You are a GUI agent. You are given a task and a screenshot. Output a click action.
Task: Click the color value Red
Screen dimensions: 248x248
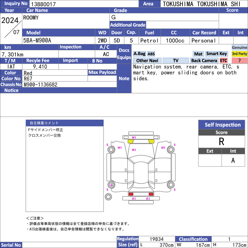28,73
